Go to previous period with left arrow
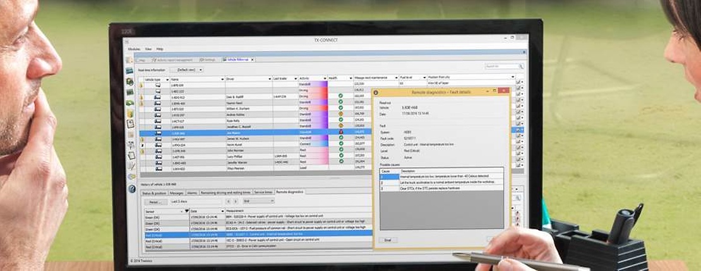The width and height of the screenshot is (701, 271). tap(228, 202)
